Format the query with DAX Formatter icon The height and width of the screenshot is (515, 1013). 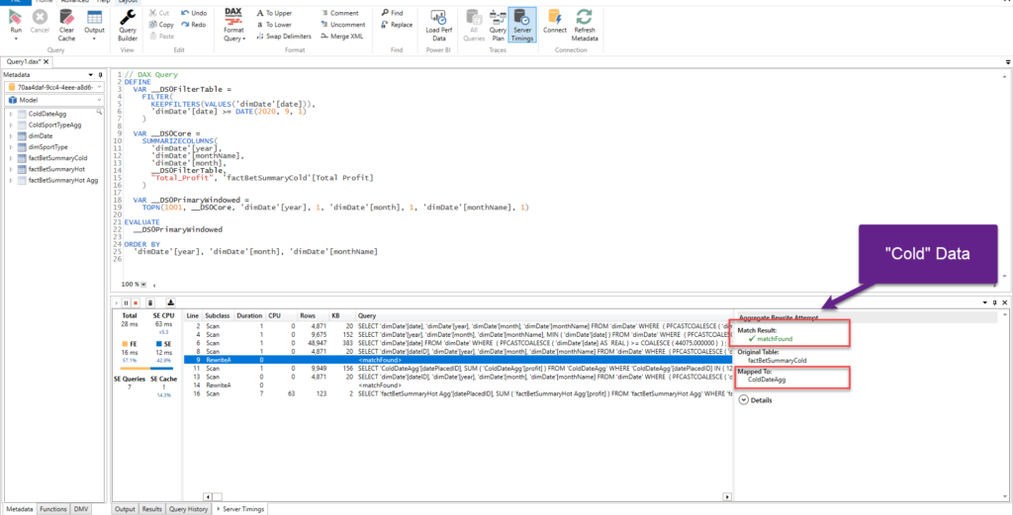[233, 18]
